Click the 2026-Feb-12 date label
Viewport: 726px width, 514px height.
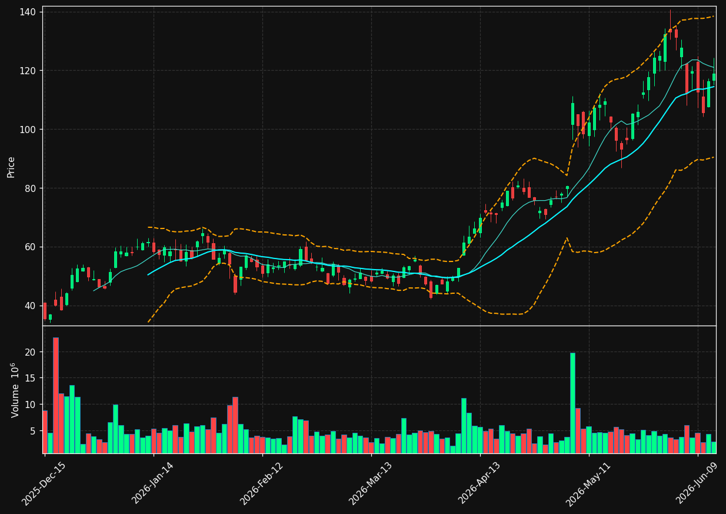tap(261, 483)
